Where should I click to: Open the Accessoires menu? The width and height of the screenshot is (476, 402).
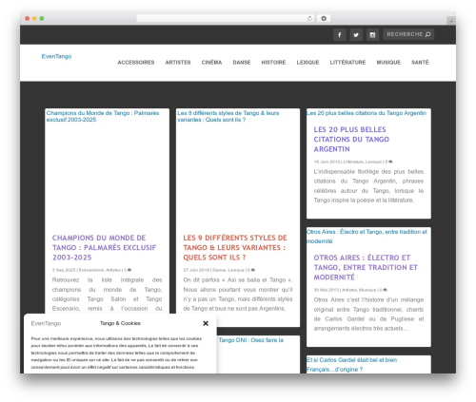[x=136, y=63]
